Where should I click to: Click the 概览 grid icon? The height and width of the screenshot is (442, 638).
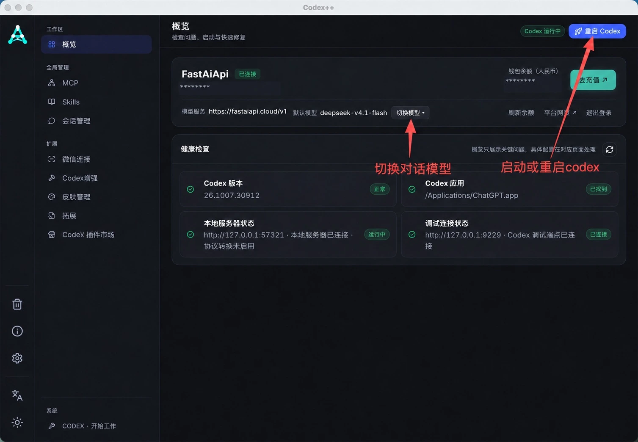52,44
